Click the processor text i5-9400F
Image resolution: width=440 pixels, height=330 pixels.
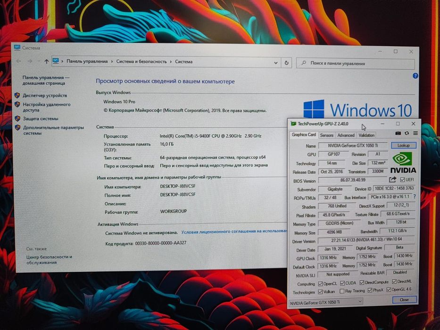(x=210, y=136)
